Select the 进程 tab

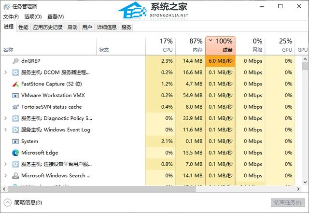pos(9,27)
